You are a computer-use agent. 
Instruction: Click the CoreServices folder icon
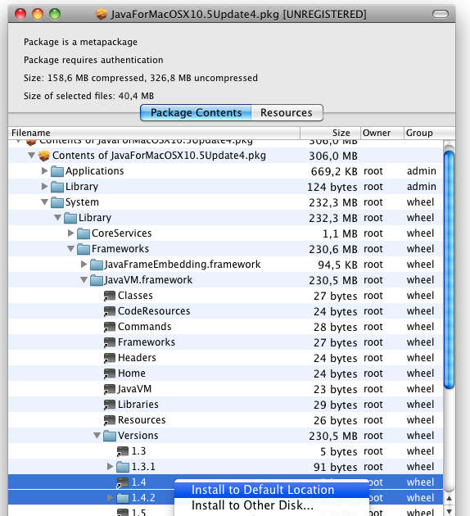coord(84,233)
